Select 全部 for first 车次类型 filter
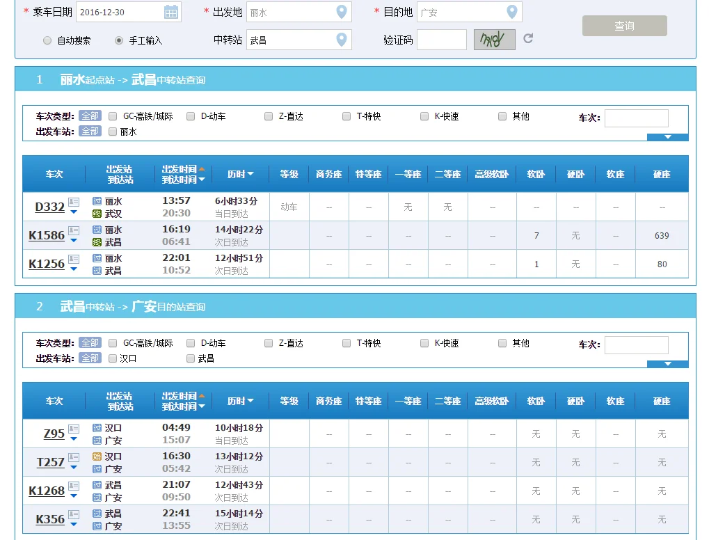Image resolution: width=709 pixels, height=540 pixels. pyautogui.click(x=90, y=116)
